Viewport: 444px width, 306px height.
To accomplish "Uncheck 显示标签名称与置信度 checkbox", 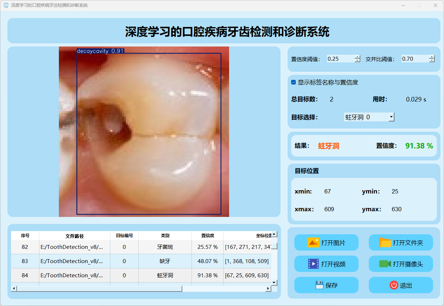I will [294, 82].
